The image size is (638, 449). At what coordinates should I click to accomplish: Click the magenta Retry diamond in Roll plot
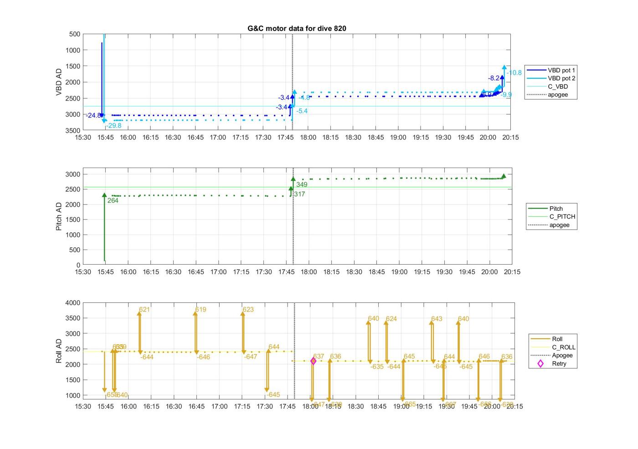[313, 361]
